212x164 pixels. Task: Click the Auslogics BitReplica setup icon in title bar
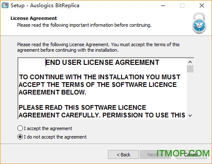(x=5, y=6)
